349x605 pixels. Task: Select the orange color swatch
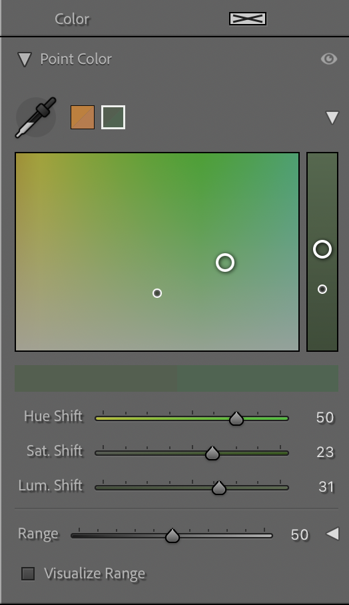(x=83, y=117)
